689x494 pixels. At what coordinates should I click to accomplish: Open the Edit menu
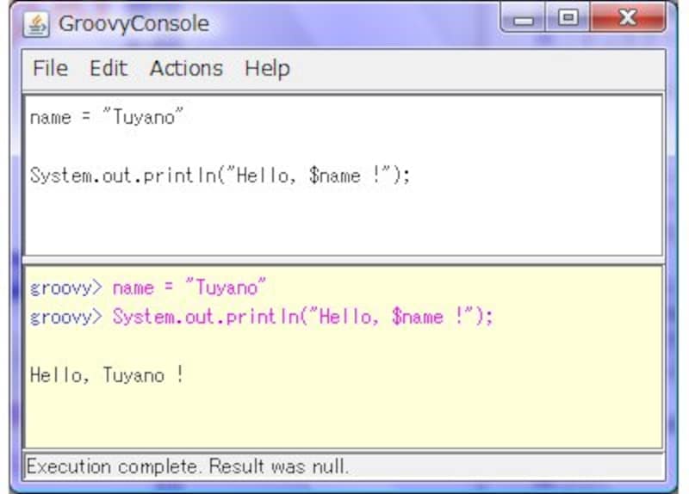point(109,69)
